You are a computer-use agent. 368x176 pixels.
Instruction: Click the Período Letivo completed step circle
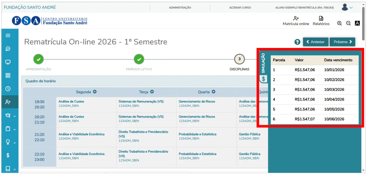(x=139, y=59)
